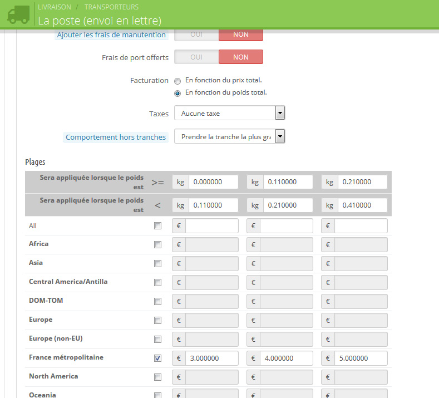Edit upper bound weight field 0.210000
Viewport: 439px width, 398px height.
288,205
